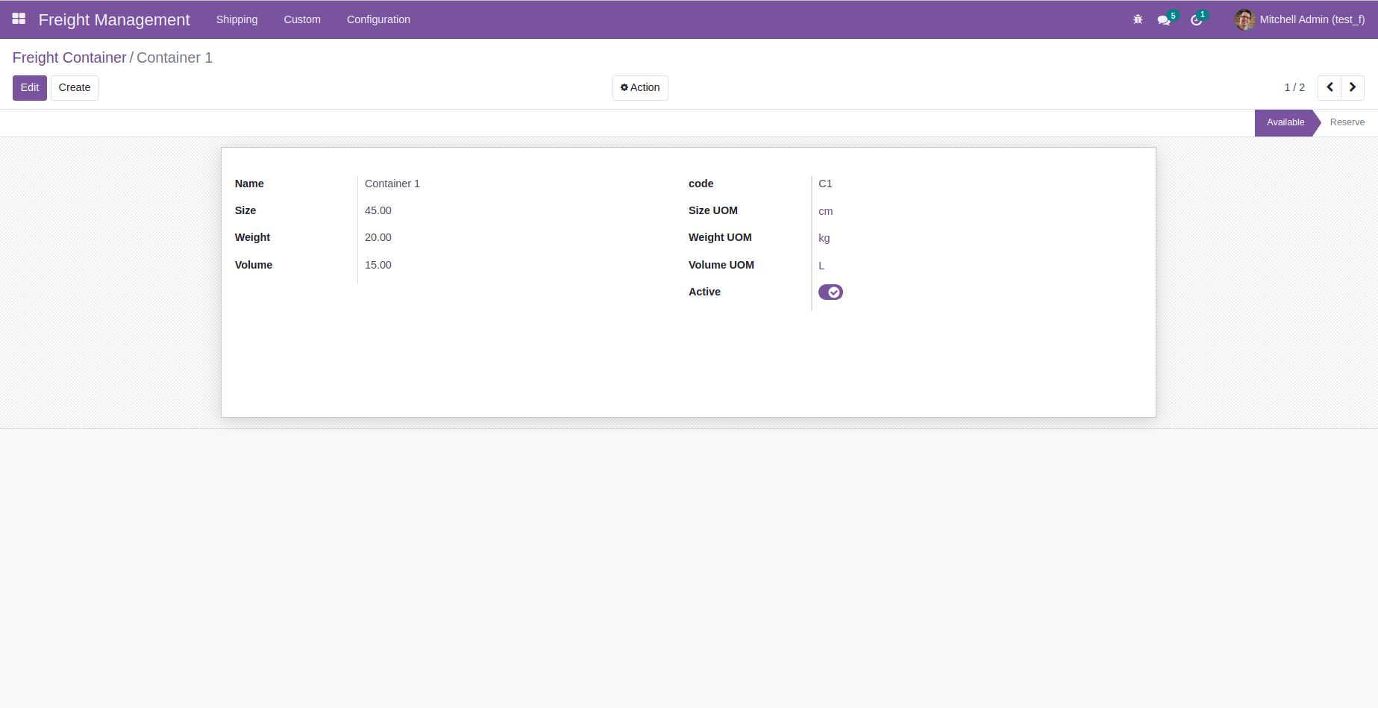
Task: Open the activities clock icon
Action: pos(1197,20)
